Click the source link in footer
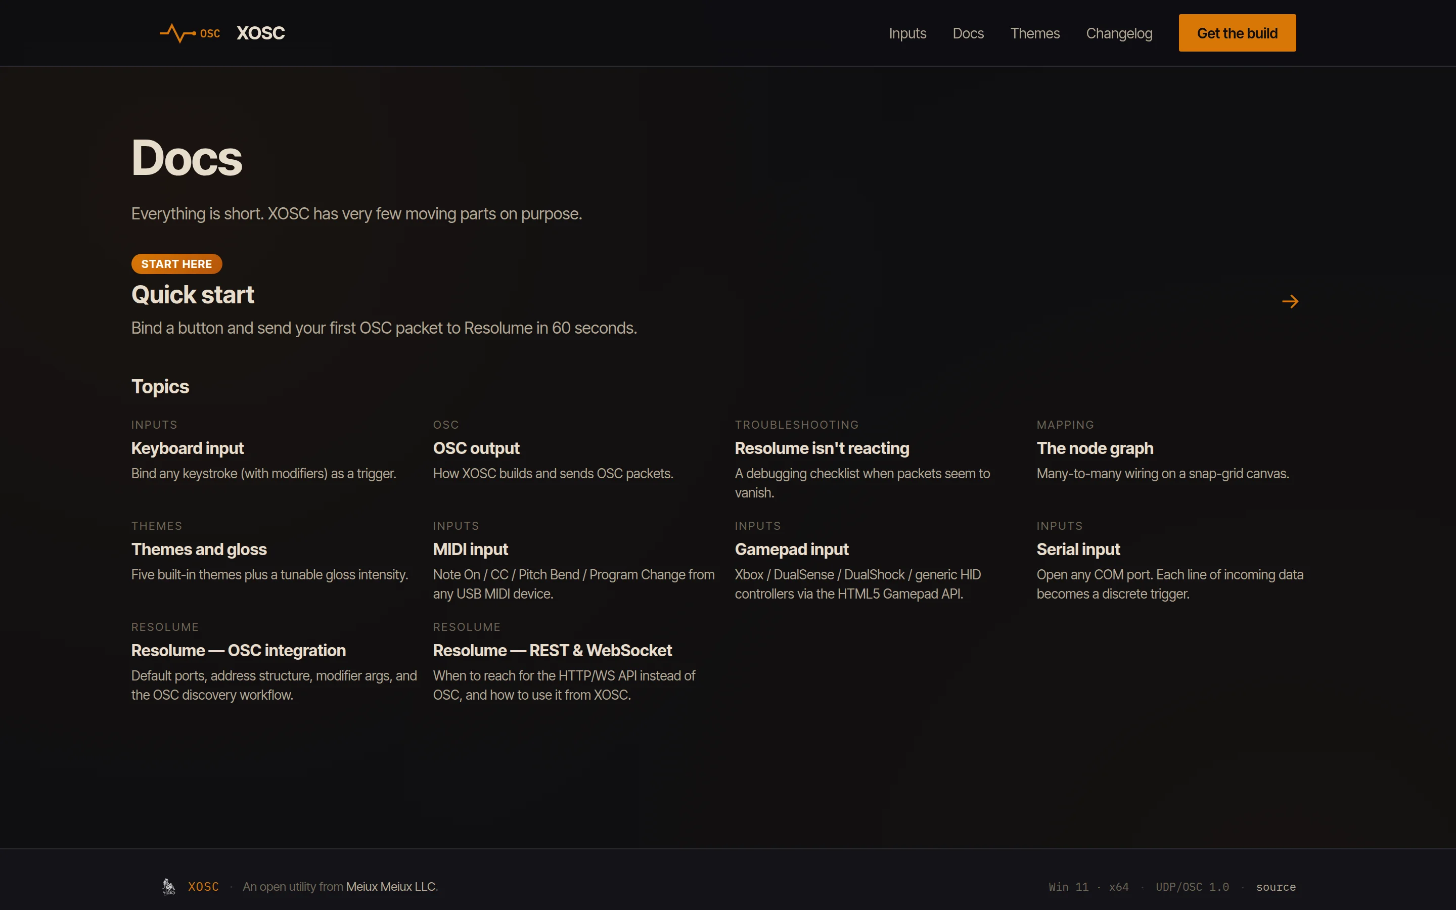 1276,887
